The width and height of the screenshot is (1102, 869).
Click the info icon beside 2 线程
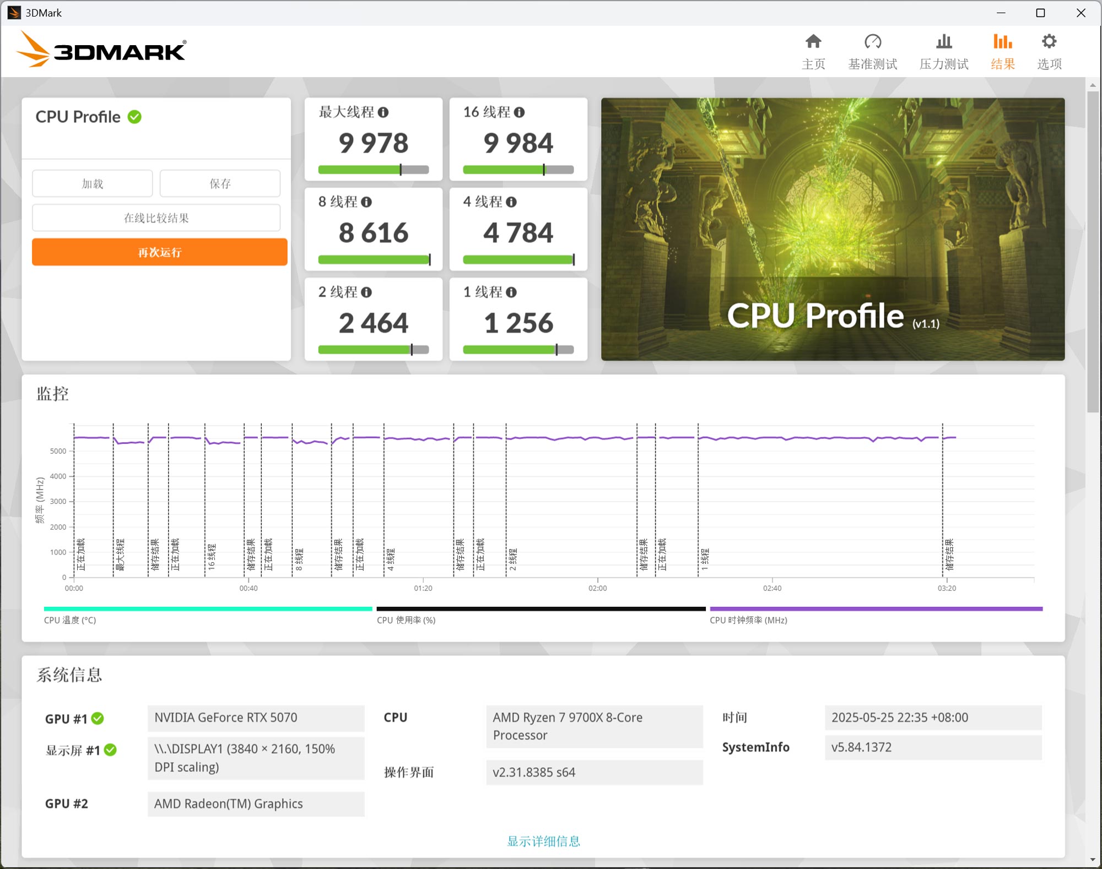(x=366, y=292)
